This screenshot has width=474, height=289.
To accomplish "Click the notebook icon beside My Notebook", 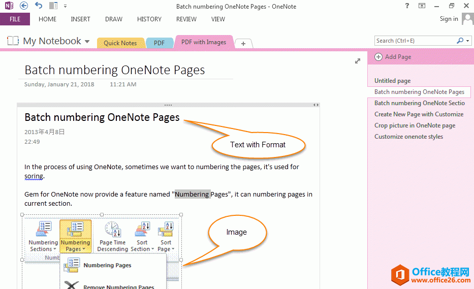I will click(13, 41).
